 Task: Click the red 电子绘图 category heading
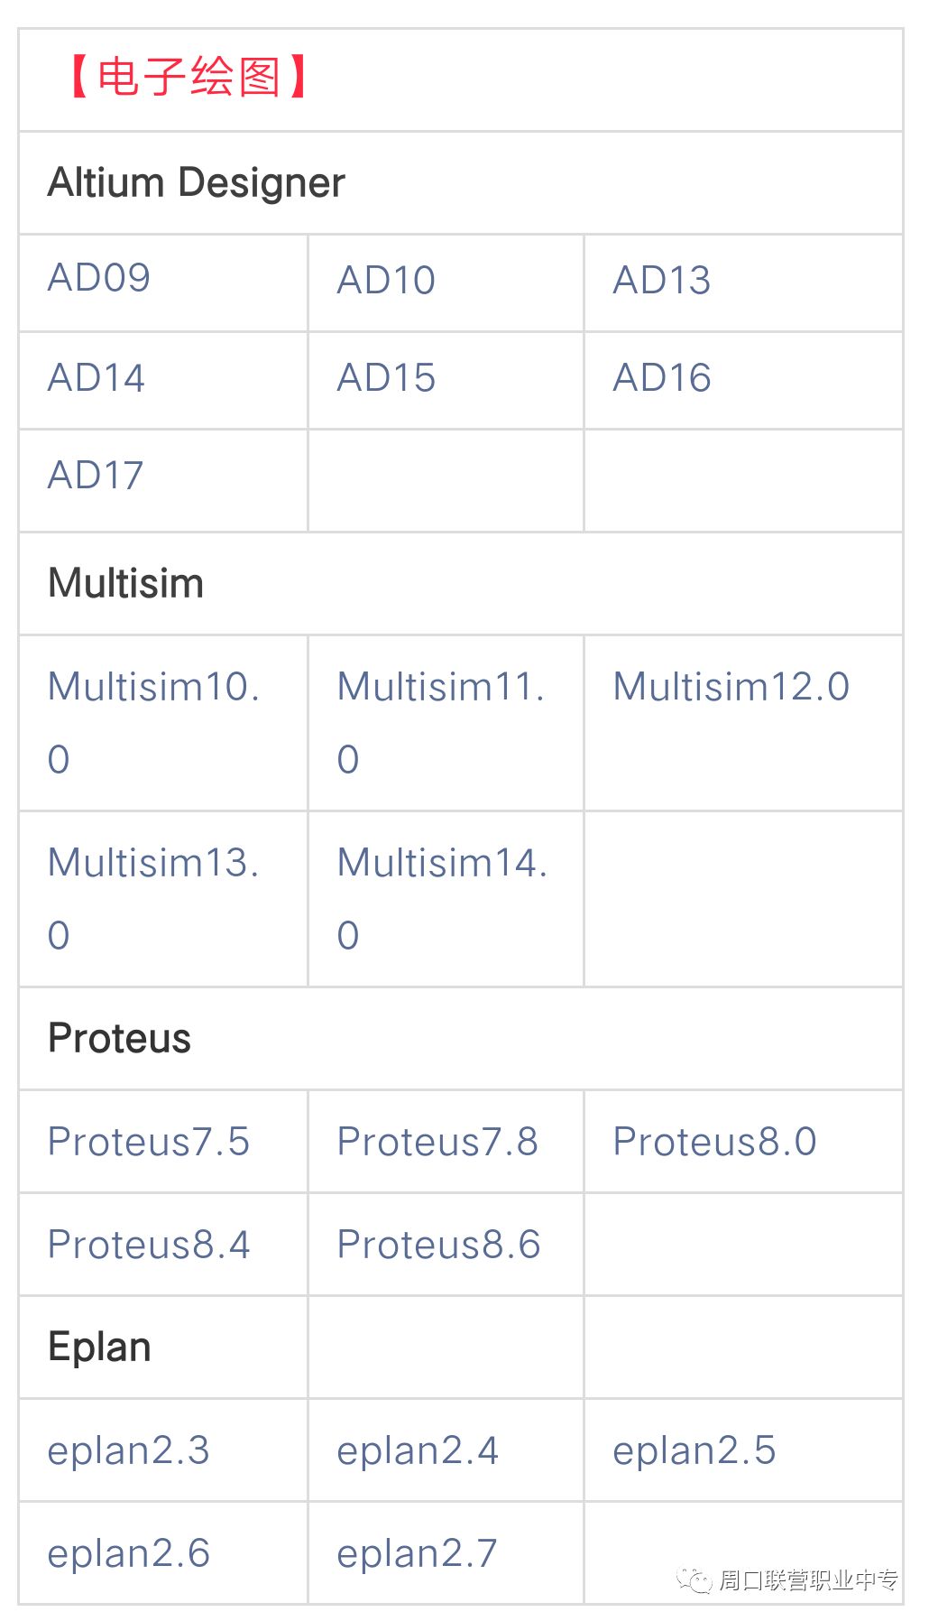pyautogui.click(x=189, y=77)
